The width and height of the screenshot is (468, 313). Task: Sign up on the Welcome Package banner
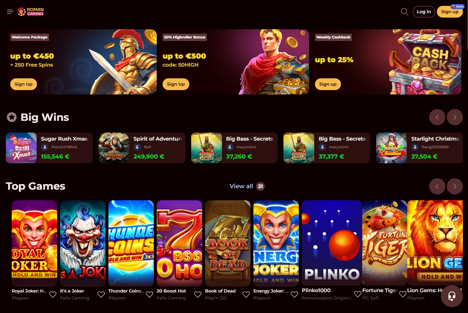pyautogui.click(x=23, y=84)
